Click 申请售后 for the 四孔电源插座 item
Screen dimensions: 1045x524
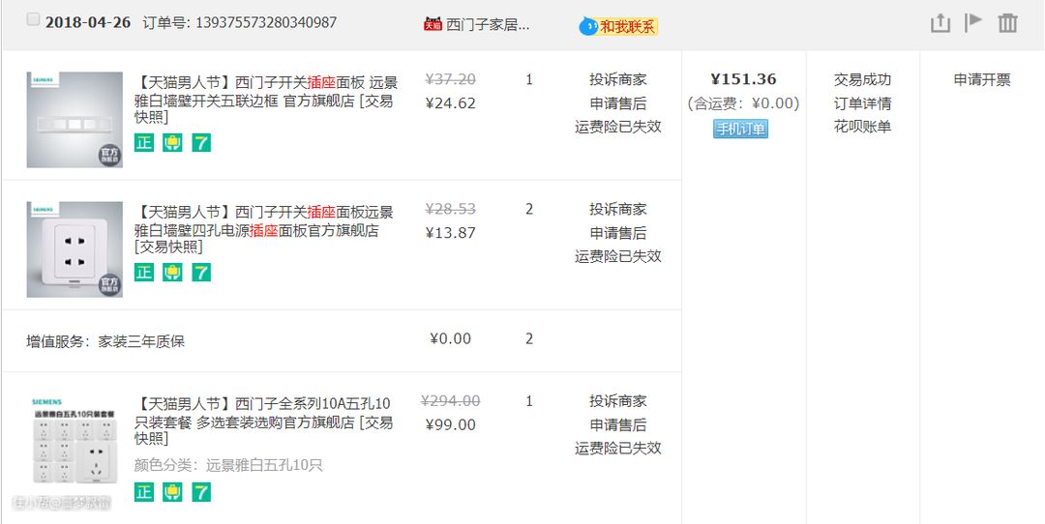coord(617,233)
